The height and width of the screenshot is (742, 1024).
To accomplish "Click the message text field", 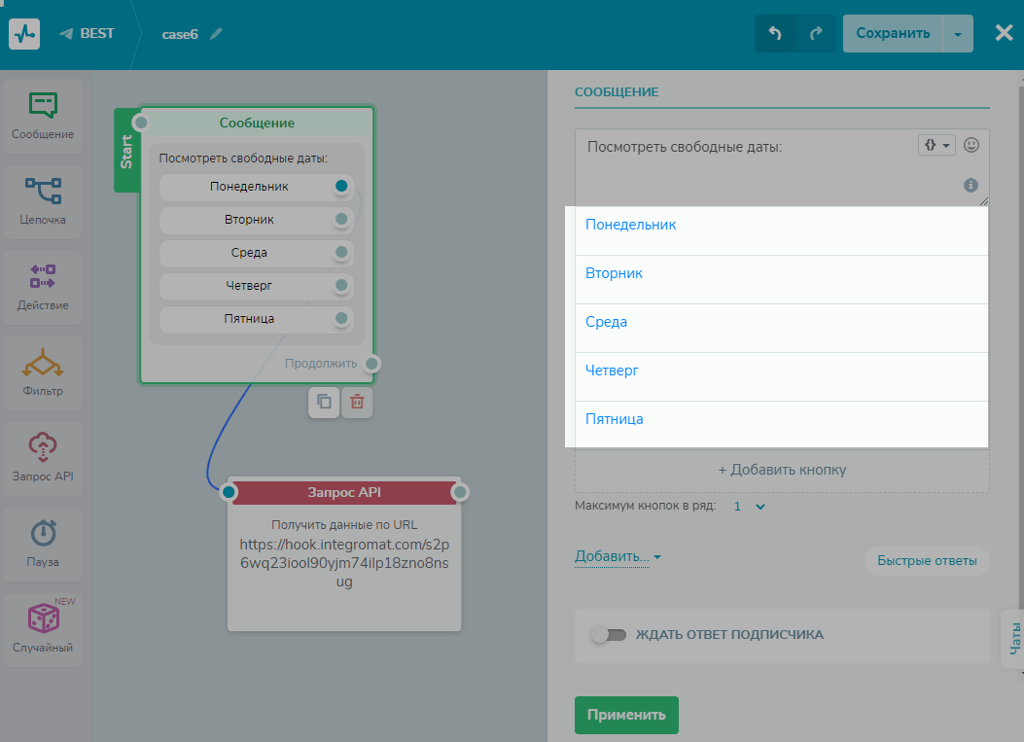I will (x=749, y=167).
